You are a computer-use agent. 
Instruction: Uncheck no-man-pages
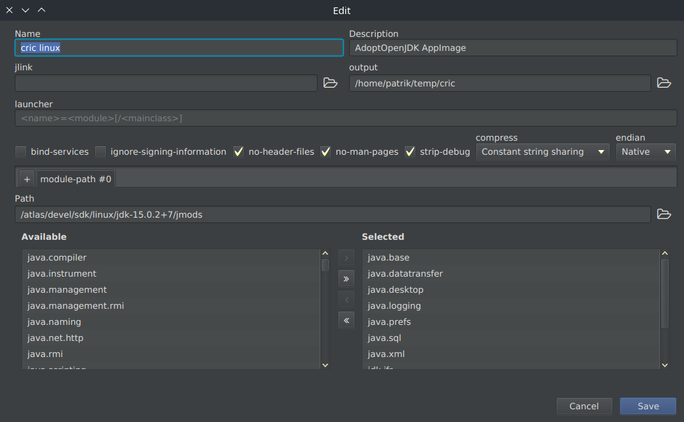pos(325,151)
